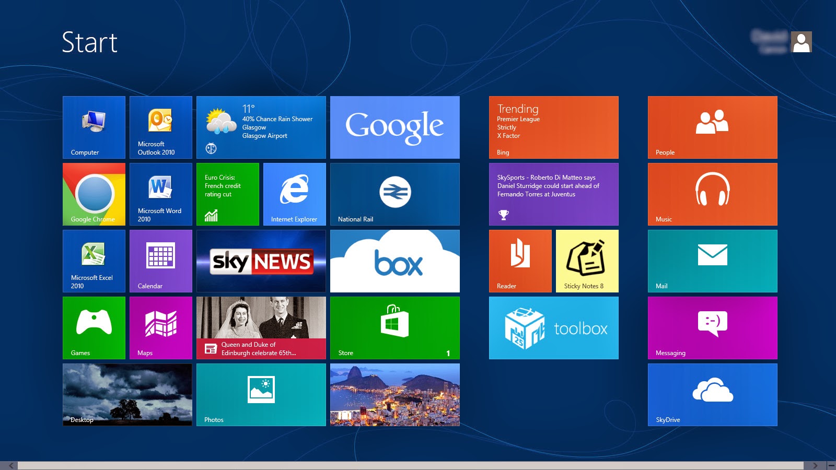Open the Music app
Image resolution: width=836 pixels, height=470 pixels.
(712, 194)
